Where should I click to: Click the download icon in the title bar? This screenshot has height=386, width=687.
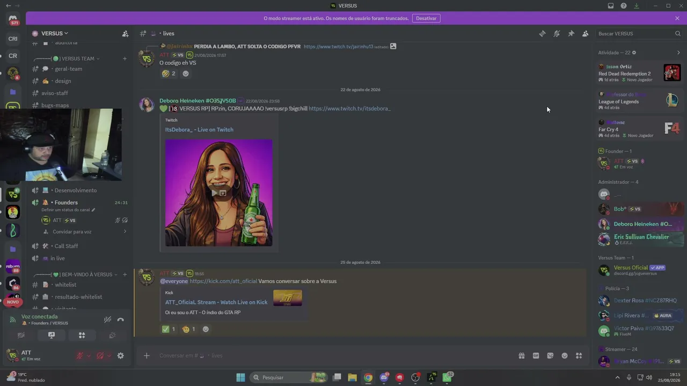click(x=637, y=5)
